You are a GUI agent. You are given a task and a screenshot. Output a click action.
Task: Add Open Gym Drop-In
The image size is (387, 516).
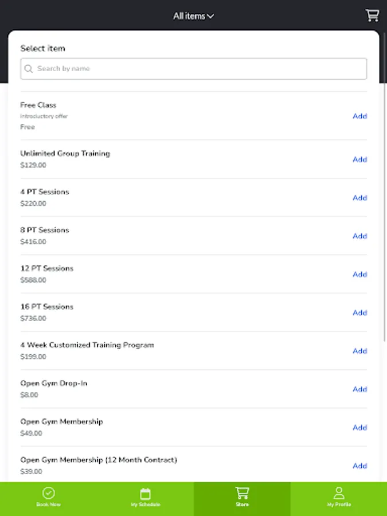point(359,389)
